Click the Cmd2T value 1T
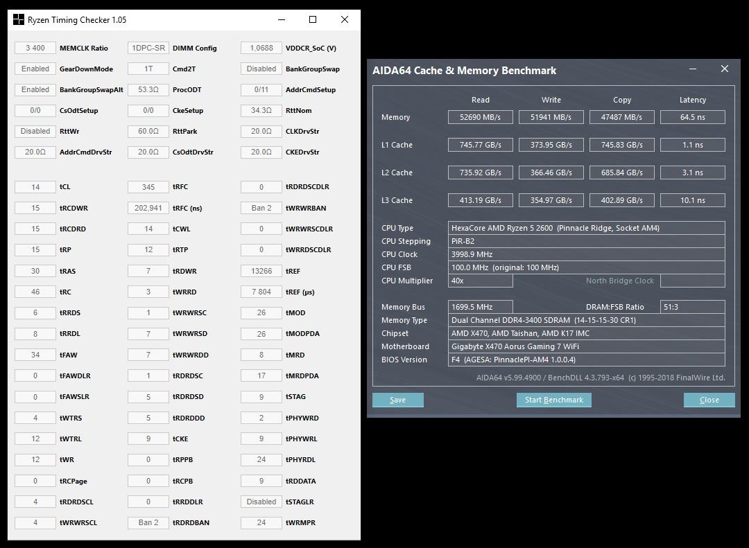 148,69
